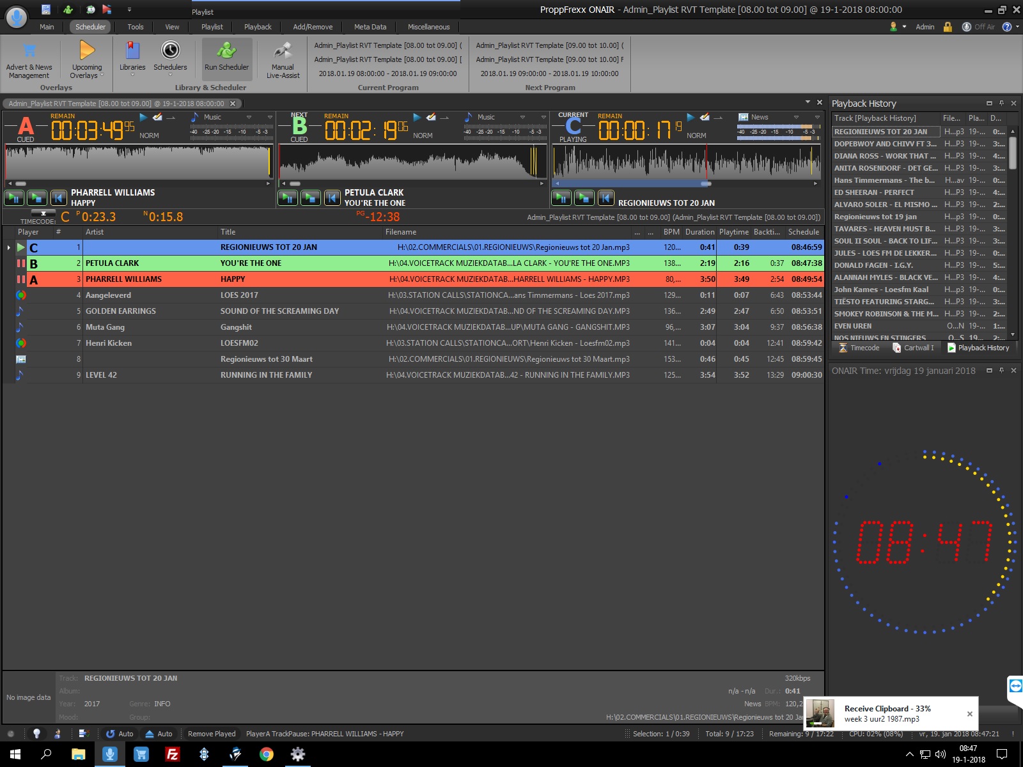This screenshot has height=767, width=1023.
Task: Pin the ONAIR Time clock panel
Action: click(1001, 370)
